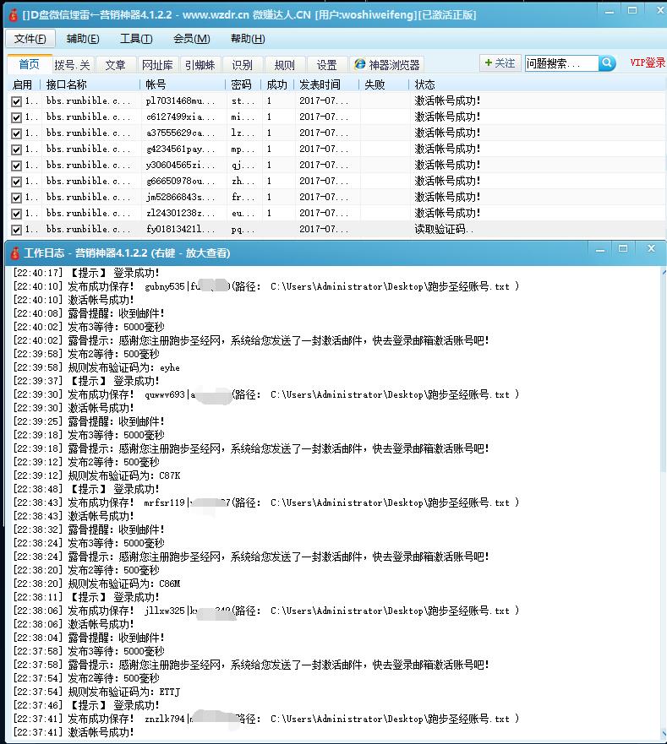This screenshot has width=667, height=744.
Task: Switch to the 拨号.关 tab
Action: click(72, 65)
